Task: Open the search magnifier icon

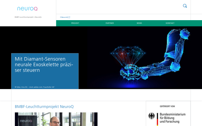Action: [x=185, y=6]
